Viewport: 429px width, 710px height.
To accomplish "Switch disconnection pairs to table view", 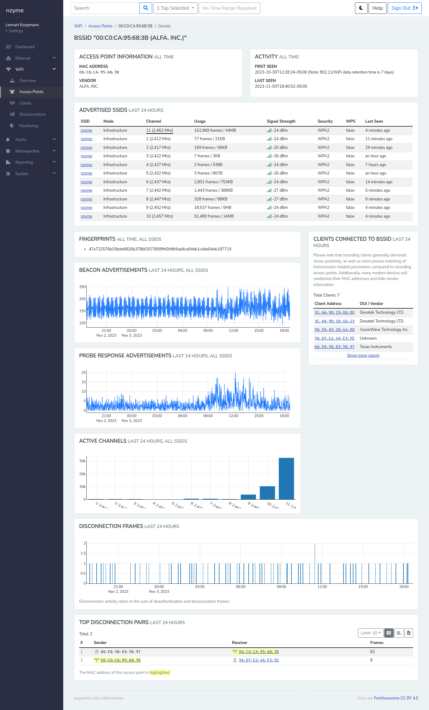I will (x=389, y=633).
